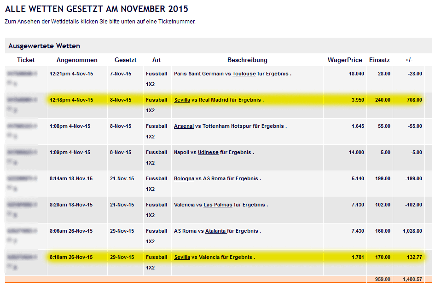435x286 pixels.
Task: Click the underlined Udinese link
Action: pyautogui.click(x=208, y=152)
